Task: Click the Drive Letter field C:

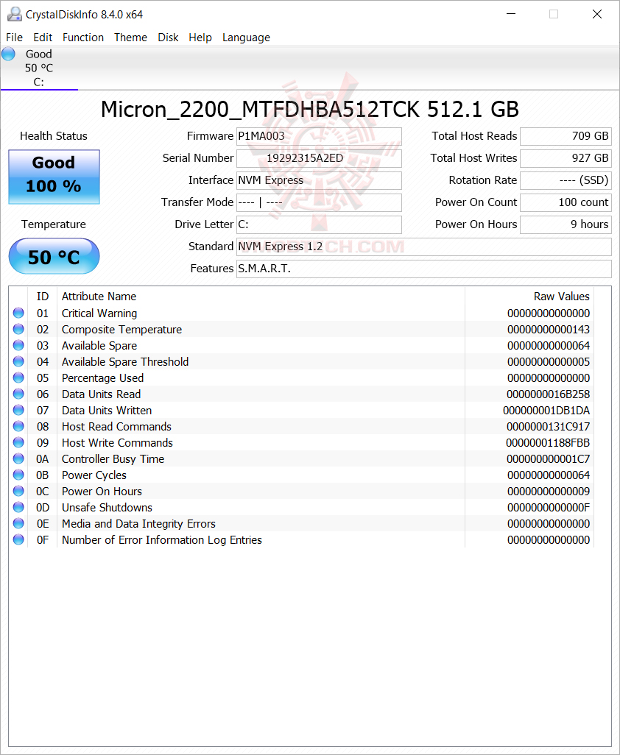Action: click(x=319, y=224)
